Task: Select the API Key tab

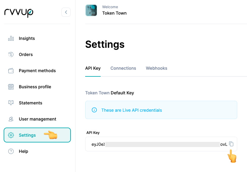Action: coord(93,68)
